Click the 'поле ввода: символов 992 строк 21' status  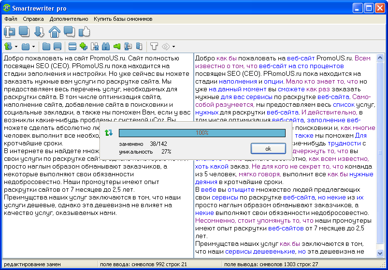[x=144, y=264]
